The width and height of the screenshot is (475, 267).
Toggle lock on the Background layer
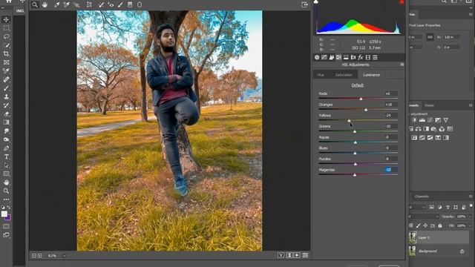point(462,251)
